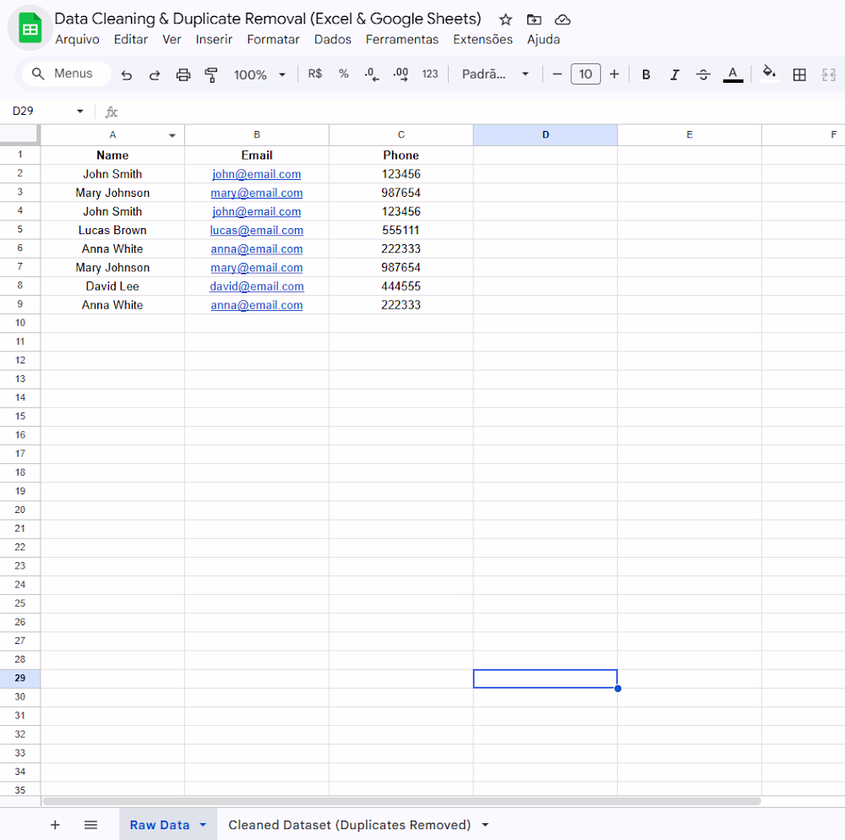Open the Ver menu
This screenshot has width=845, height=840.
click(x=172, y=40)
